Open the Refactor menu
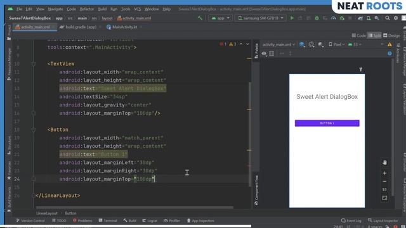The image size is (406, 228). click(87, 9)
